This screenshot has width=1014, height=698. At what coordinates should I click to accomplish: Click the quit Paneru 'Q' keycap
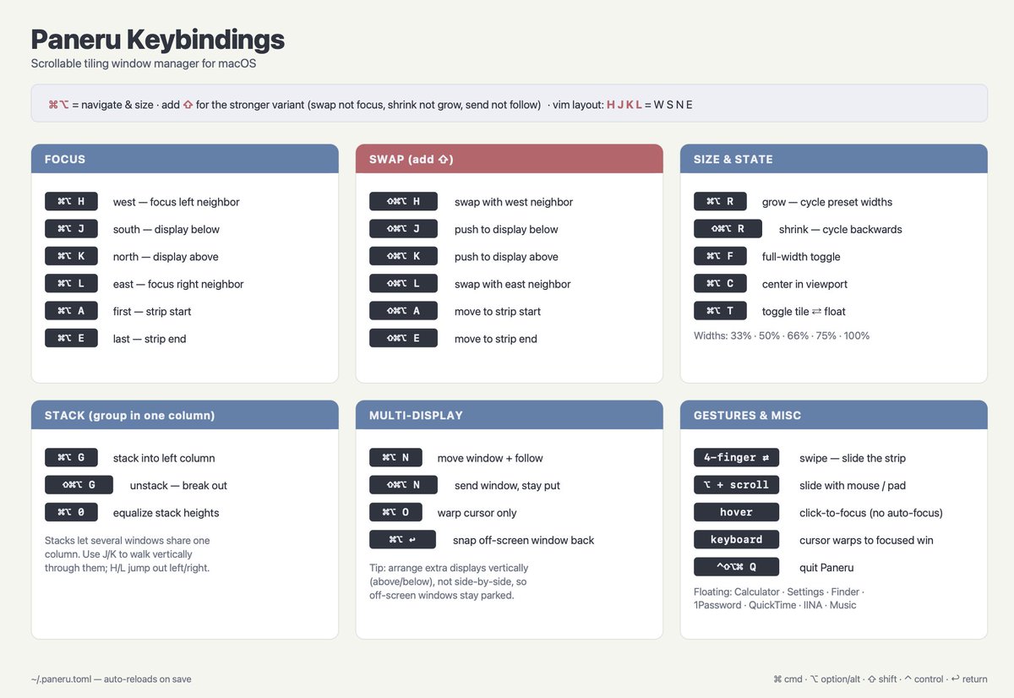tap(736, 567)
